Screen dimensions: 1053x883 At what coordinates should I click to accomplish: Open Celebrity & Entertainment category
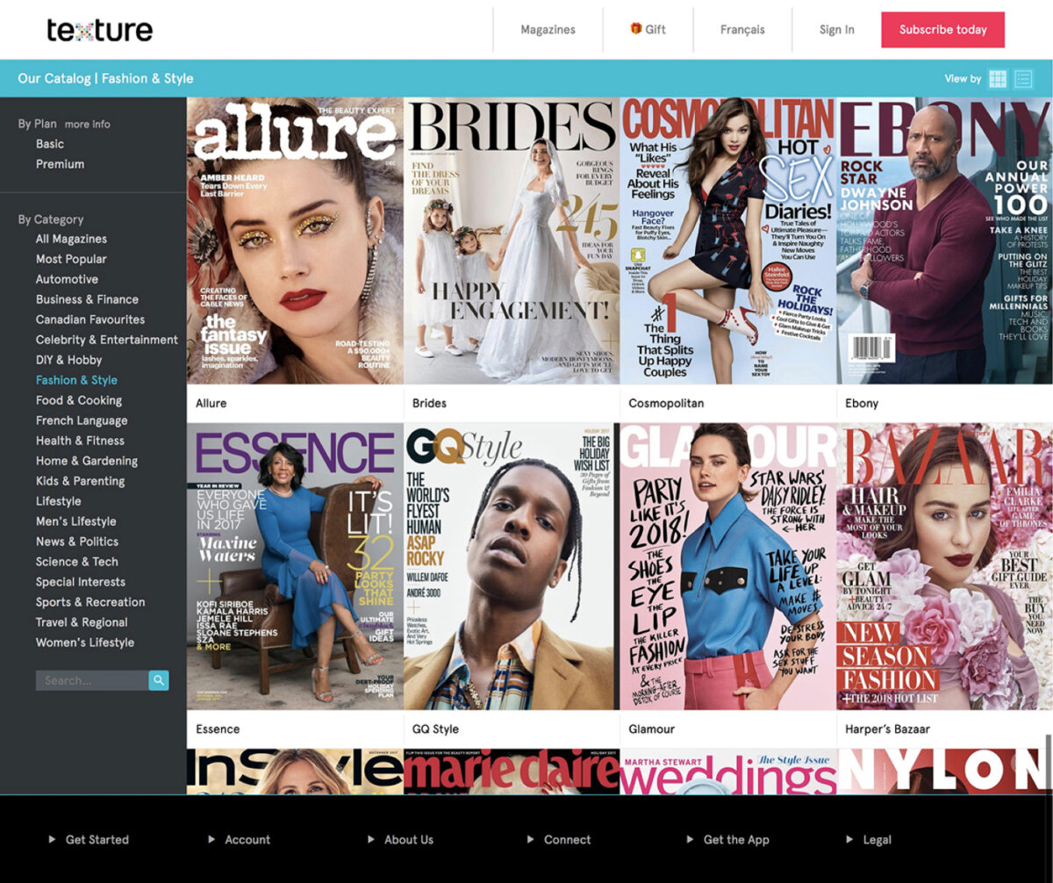107,340
